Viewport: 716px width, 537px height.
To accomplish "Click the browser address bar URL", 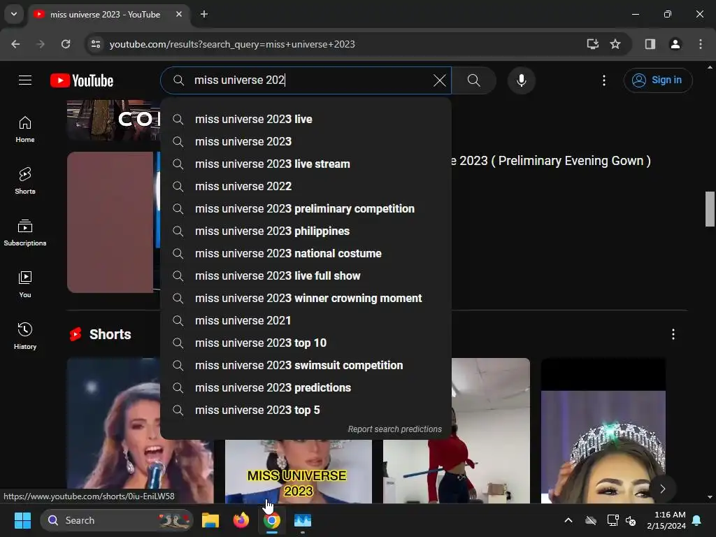I will tap(232, 44).
